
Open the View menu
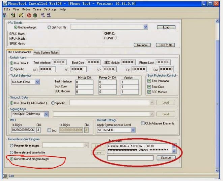click(x=16, y=9)
